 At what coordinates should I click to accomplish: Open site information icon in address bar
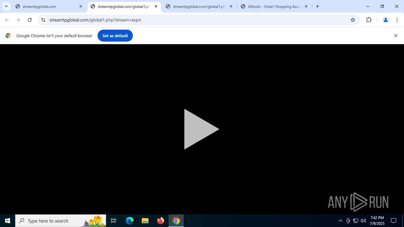[x=43, y=20]
